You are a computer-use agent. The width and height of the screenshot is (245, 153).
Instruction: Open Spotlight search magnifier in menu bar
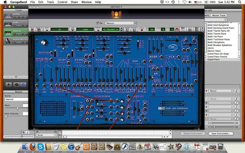240,2
